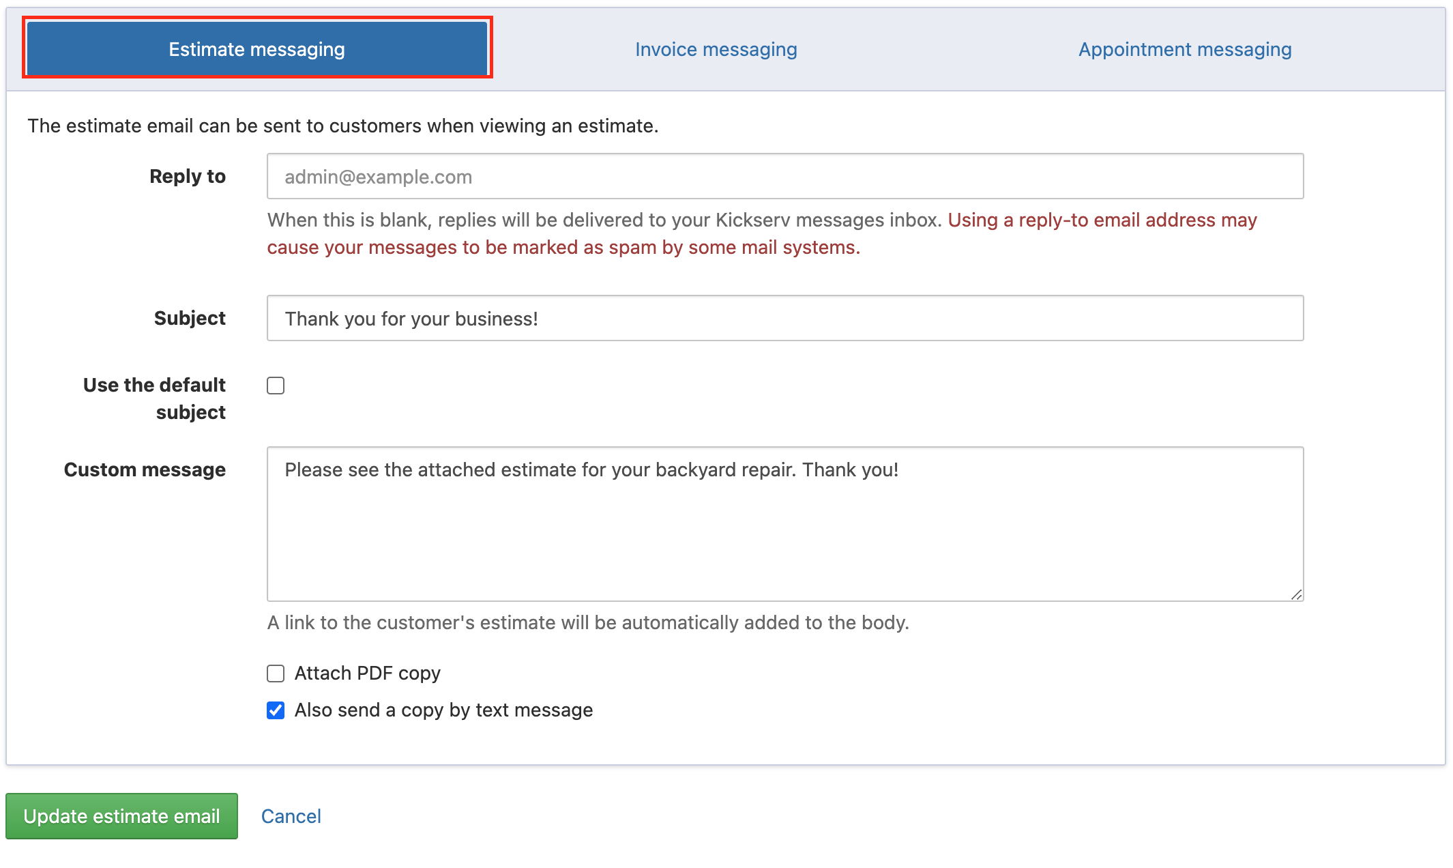The width and height of the screenshot is (1453, 868).
Task: Click the Cancel link
Action: [291, 816]
